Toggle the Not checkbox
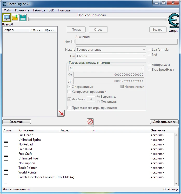This screenshot has height=194, width=181. (x=150, y=55)
